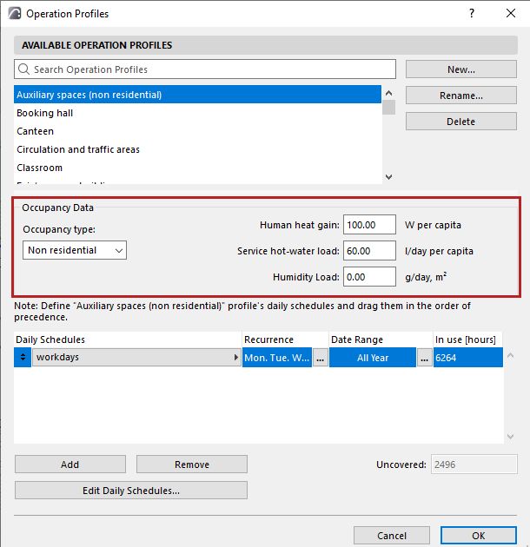The height and width of the screenshot is (547, 530).
Task: Select Circulation and traffic areas profile
Action: click(197, 149)
